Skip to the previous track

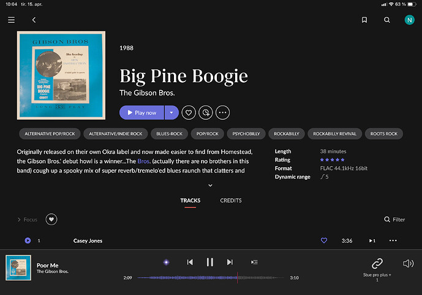[x=190, y=262]
